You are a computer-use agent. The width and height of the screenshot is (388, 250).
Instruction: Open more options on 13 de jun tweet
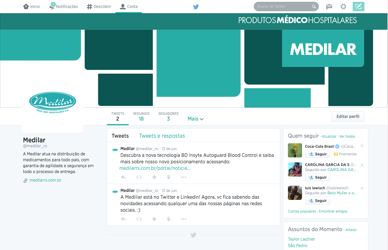[x=183, y=177]
